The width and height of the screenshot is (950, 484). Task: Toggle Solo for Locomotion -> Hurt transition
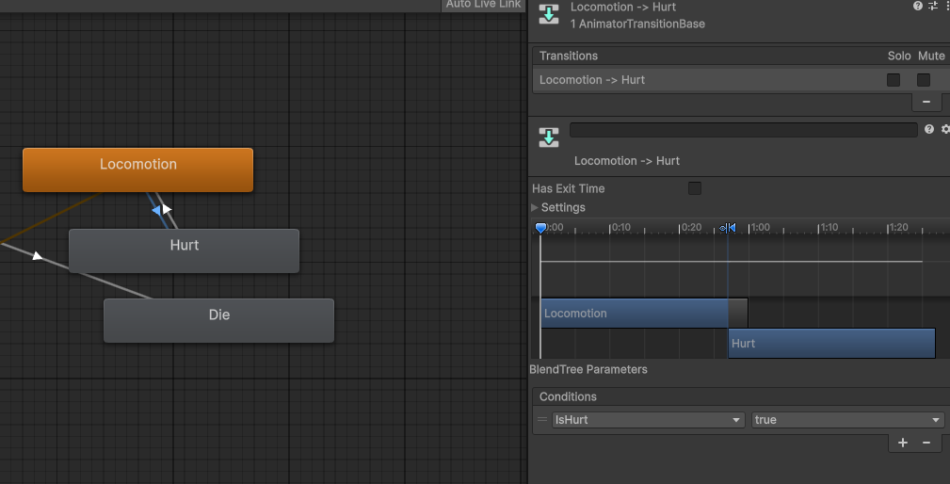894,80
